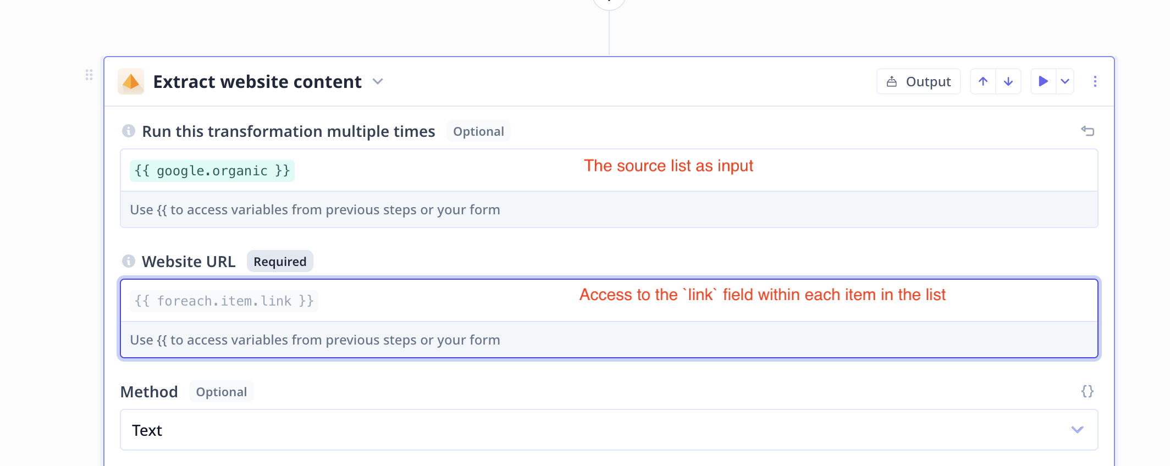This screenshot has width=1170, height=466.
Task: Click the {{ google.organic }} variable chip
Action: point(212,170)
